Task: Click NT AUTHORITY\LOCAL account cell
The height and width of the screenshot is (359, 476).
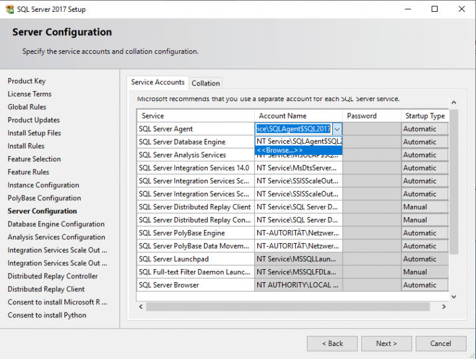Action: coord(298,285)
